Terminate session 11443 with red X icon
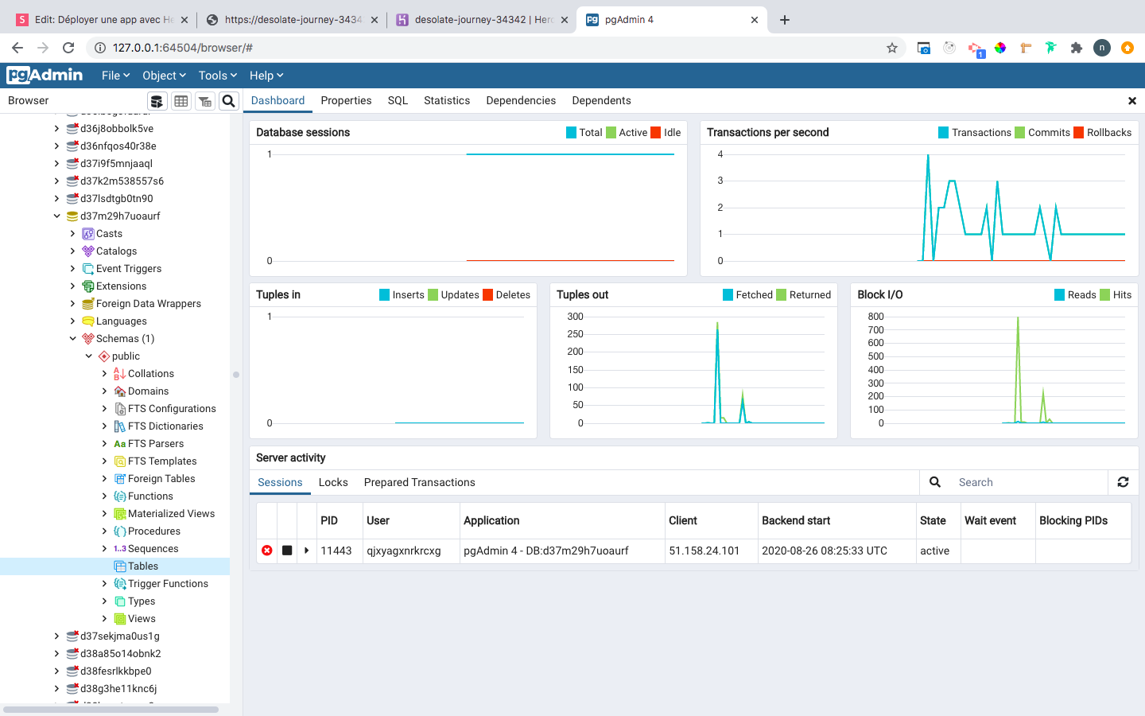The height and width of the screenshot is (716, 1145). [x=267, y=551]
